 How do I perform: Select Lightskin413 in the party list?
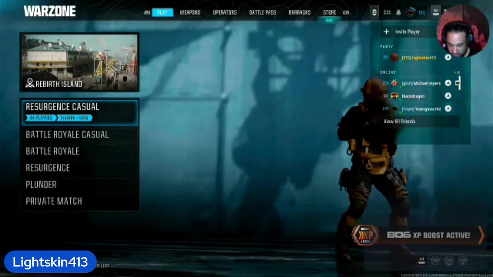tap(419, 58)
